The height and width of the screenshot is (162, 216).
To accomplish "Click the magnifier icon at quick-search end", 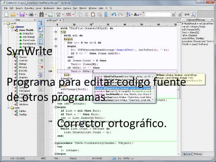I will (194, 14).
